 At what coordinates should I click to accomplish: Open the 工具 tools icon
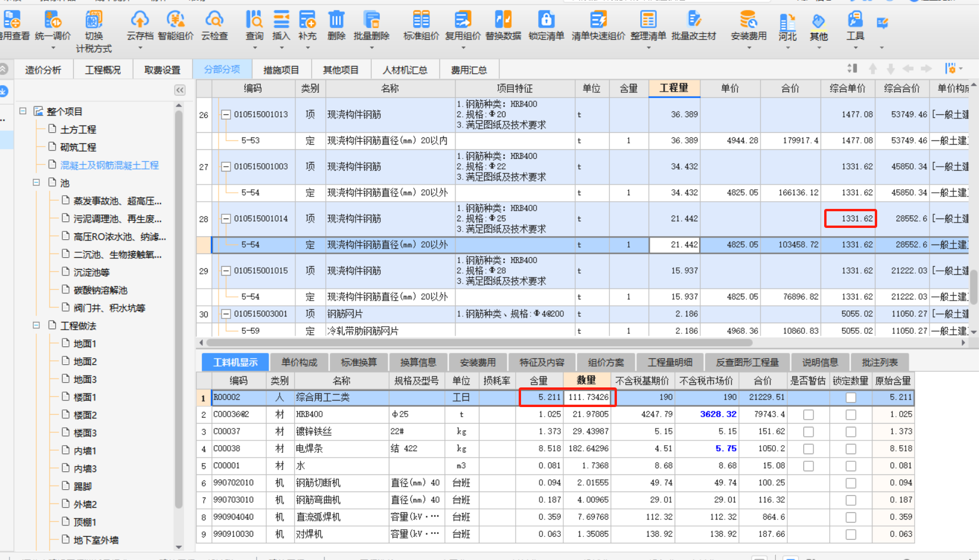click(x=855, y=19)
